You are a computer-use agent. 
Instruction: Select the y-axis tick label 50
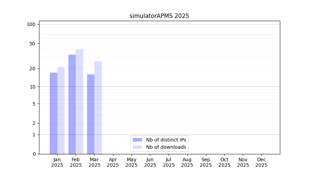click(x=32, y=44)
